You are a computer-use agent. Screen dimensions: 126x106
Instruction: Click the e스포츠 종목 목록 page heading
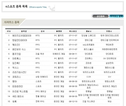click(16, 6)
